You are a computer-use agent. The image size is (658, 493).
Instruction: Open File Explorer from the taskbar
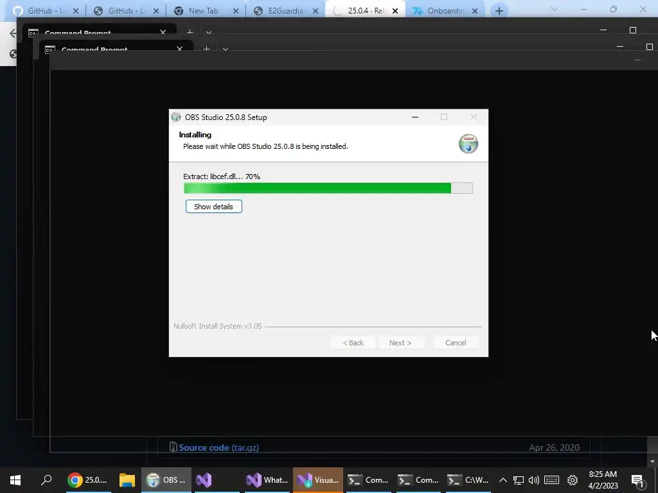(x=127, y=480)
